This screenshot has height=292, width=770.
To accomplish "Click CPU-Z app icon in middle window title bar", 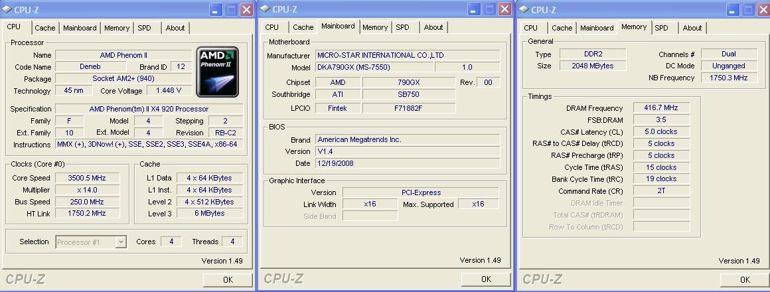I will [264, 9].
